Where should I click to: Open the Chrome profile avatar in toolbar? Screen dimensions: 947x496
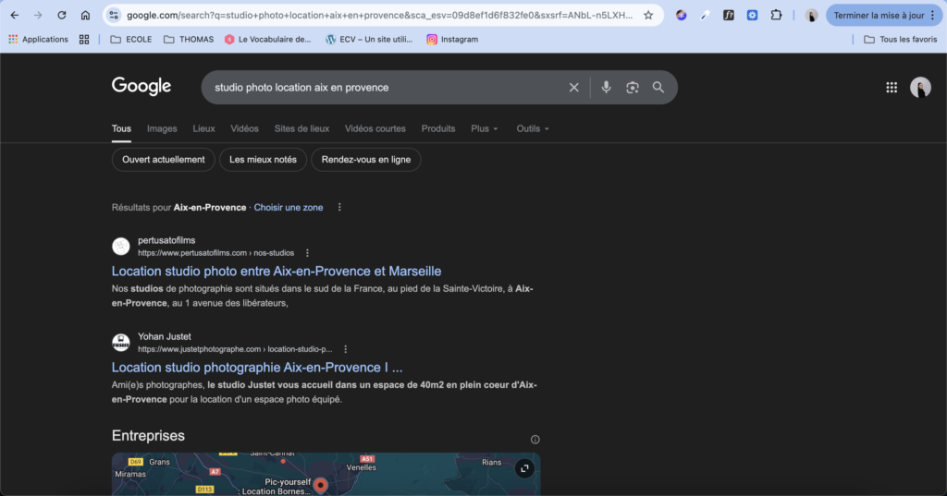pos(811,15)
